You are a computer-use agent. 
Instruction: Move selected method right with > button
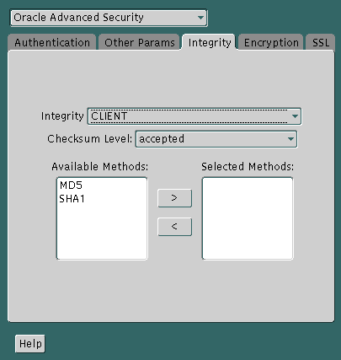[x=174, y=198]
